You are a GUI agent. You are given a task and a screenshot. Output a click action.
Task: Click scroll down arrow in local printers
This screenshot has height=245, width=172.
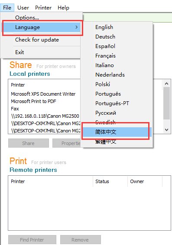(x=166, y=130)
